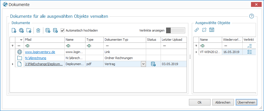Click the trash delete document icon
264x111 pixels.
click(x=38, y=30)
